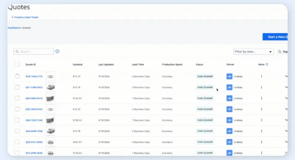
Task: Click the Start a New Quote button
Action: click(x=275, y=37)
